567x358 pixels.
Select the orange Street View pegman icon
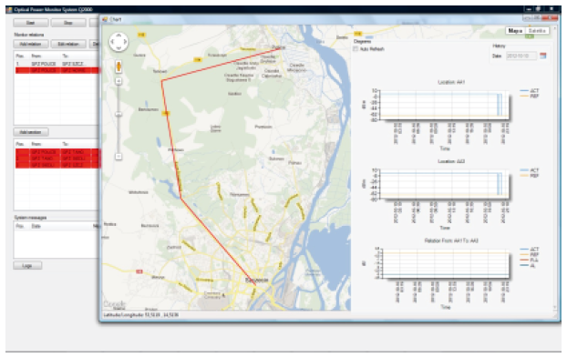click(x=119, y=66)
